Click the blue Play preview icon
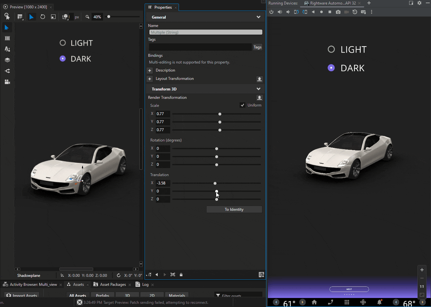 (x=31, y=17)
